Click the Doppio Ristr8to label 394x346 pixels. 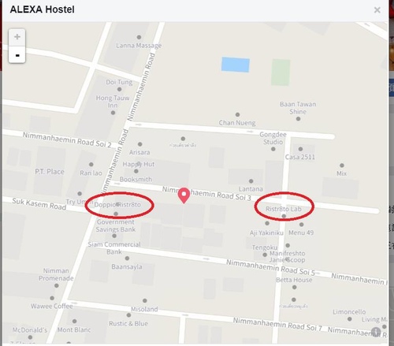tap(117, 204)
